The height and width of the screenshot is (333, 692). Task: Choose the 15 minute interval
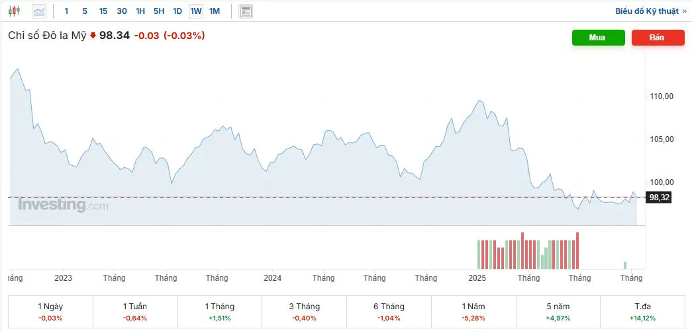pos(103,11)
